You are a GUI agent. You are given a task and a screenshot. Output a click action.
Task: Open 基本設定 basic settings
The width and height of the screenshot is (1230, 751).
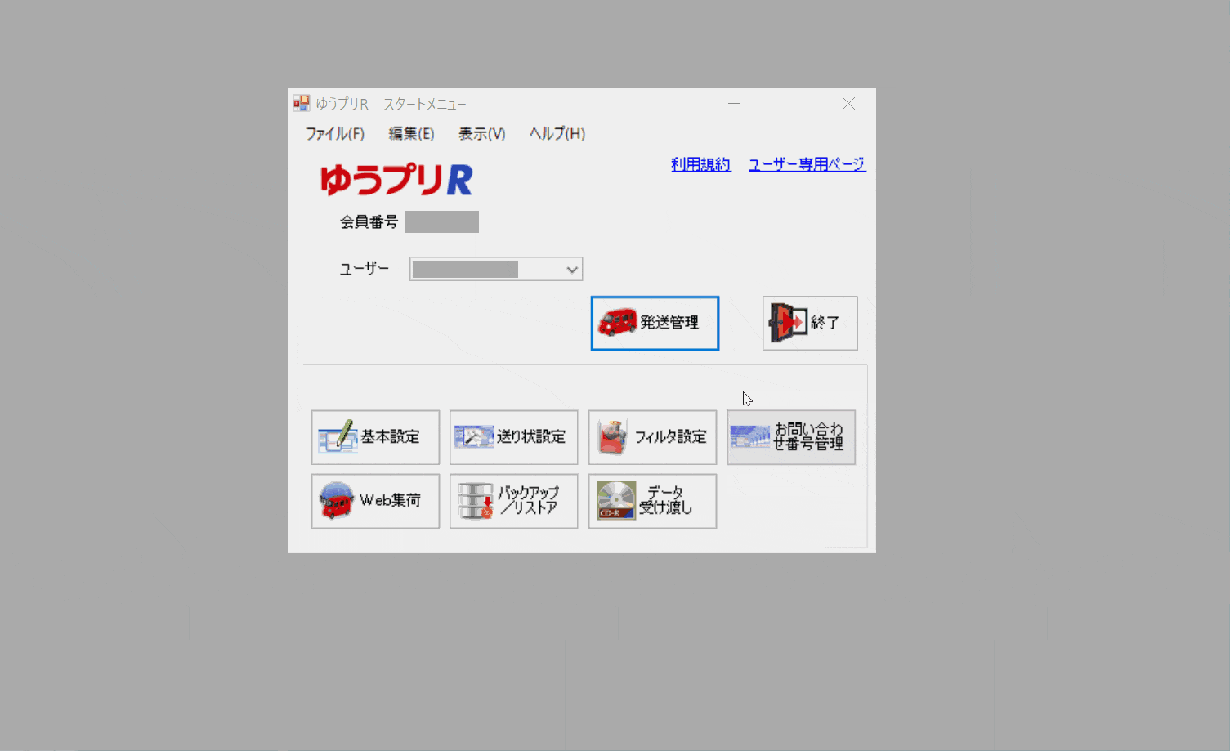pyautogui.click(x=375, y=437)
